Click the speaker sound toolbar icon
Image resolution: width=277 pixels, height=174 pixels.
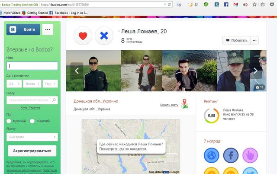(245, 5)
